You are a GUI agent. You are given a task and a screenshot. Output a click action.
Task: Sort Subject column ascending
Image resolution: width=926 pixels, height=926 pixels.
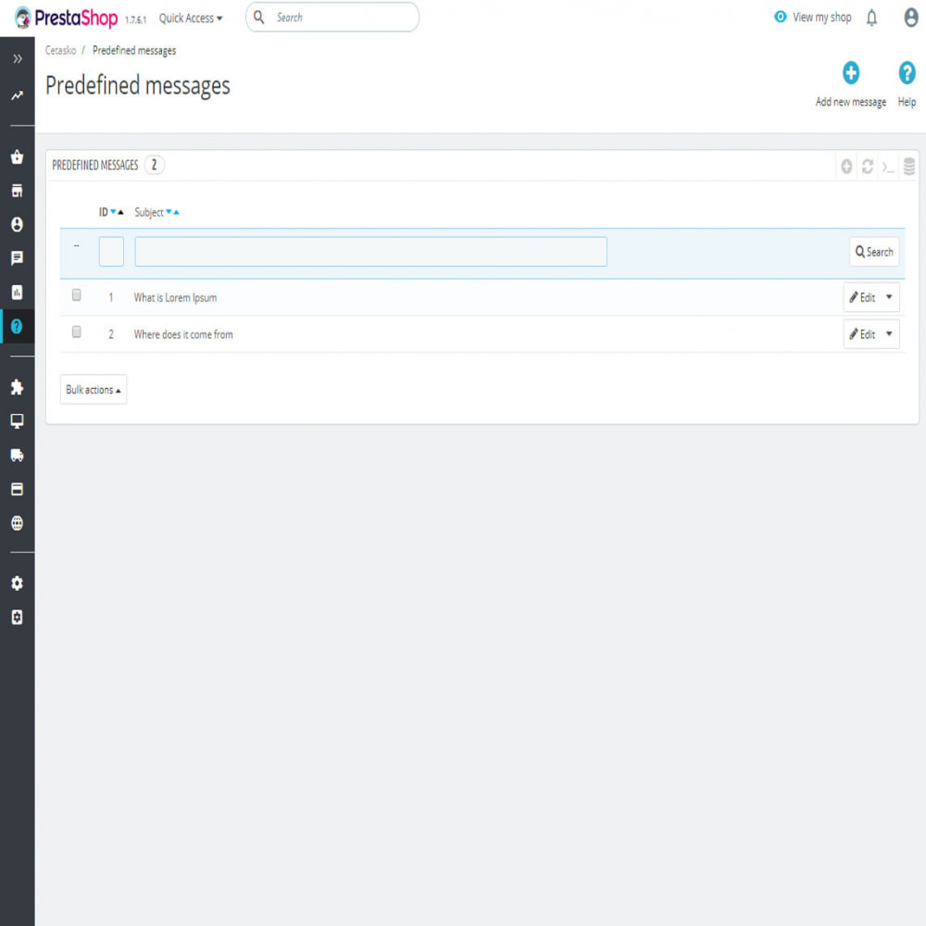click(176, 213)
